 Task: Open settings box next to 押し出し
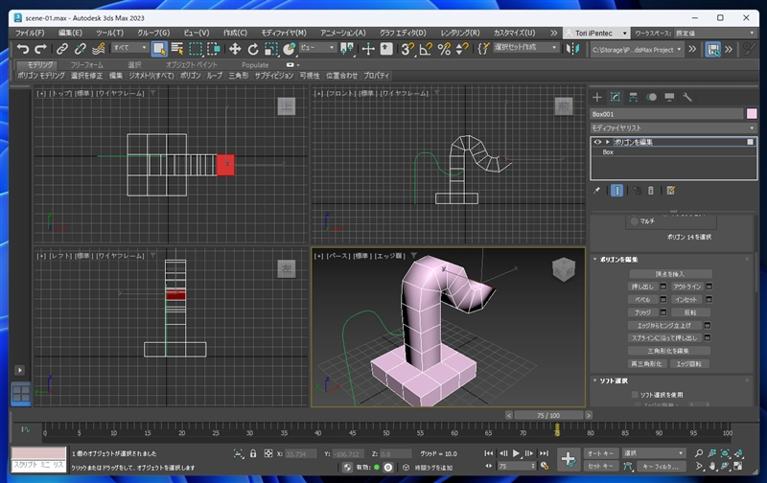[663, 287]
